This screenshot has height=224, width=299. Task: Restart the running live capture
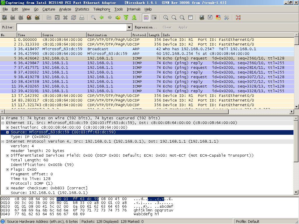(x=37, y=18)
